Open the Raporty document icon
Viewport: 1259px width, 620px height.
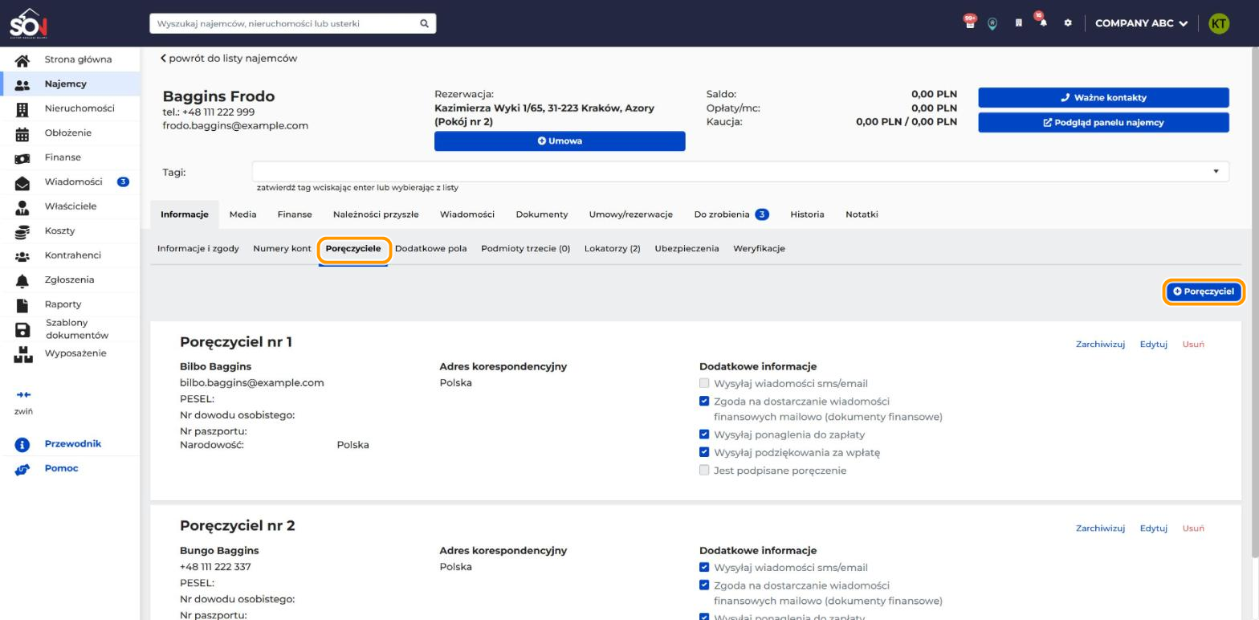[22, 305]
